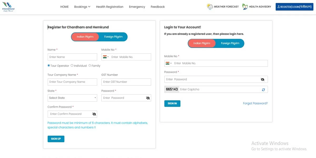Click the Enter Tour Company Name field
316x158 pixels.
click(72, 82)
